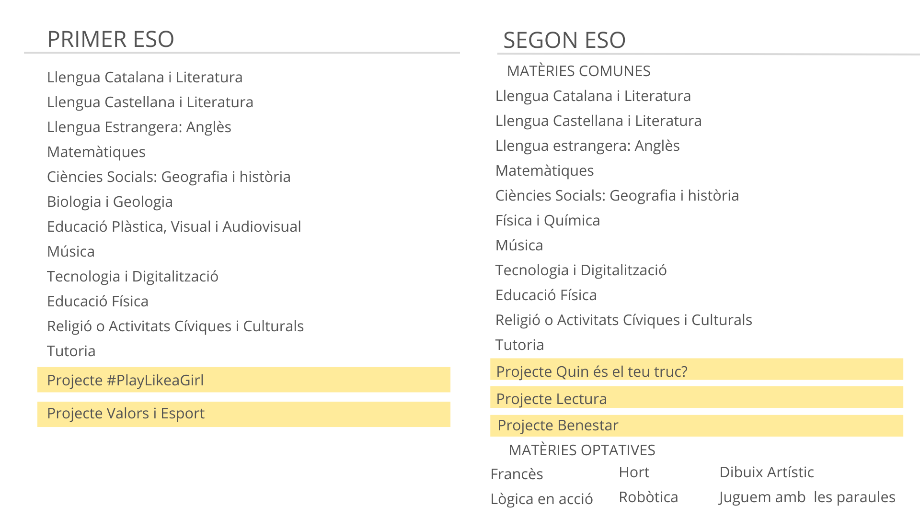Screen dimensions: 920x517
Task: Choose Juguem amb les paraules
Action: [x=807, y=497]
